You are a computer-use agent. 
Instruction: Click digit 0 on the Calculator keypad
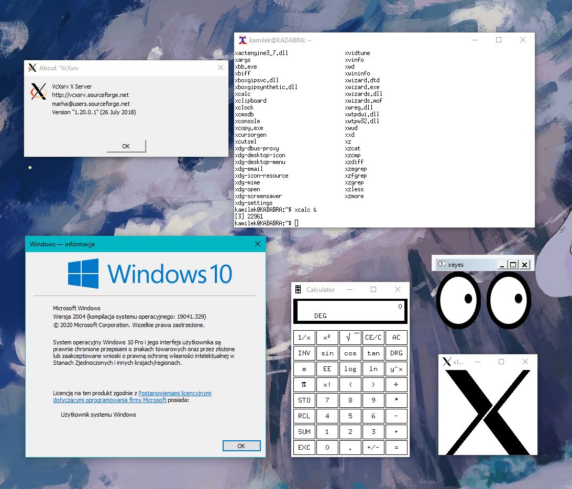point(327,448)
